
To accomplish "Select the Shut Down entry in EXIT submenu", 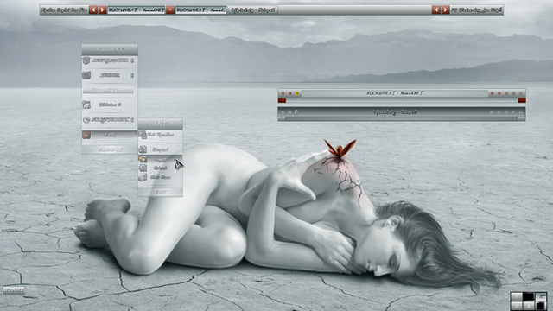I will 160,177.
